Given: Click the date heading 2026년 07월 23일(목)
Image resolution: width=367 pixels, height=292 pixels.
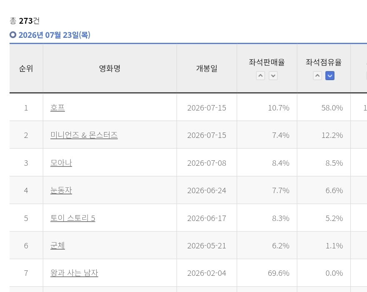Looking at the screenshot, I should pos(54,35).
